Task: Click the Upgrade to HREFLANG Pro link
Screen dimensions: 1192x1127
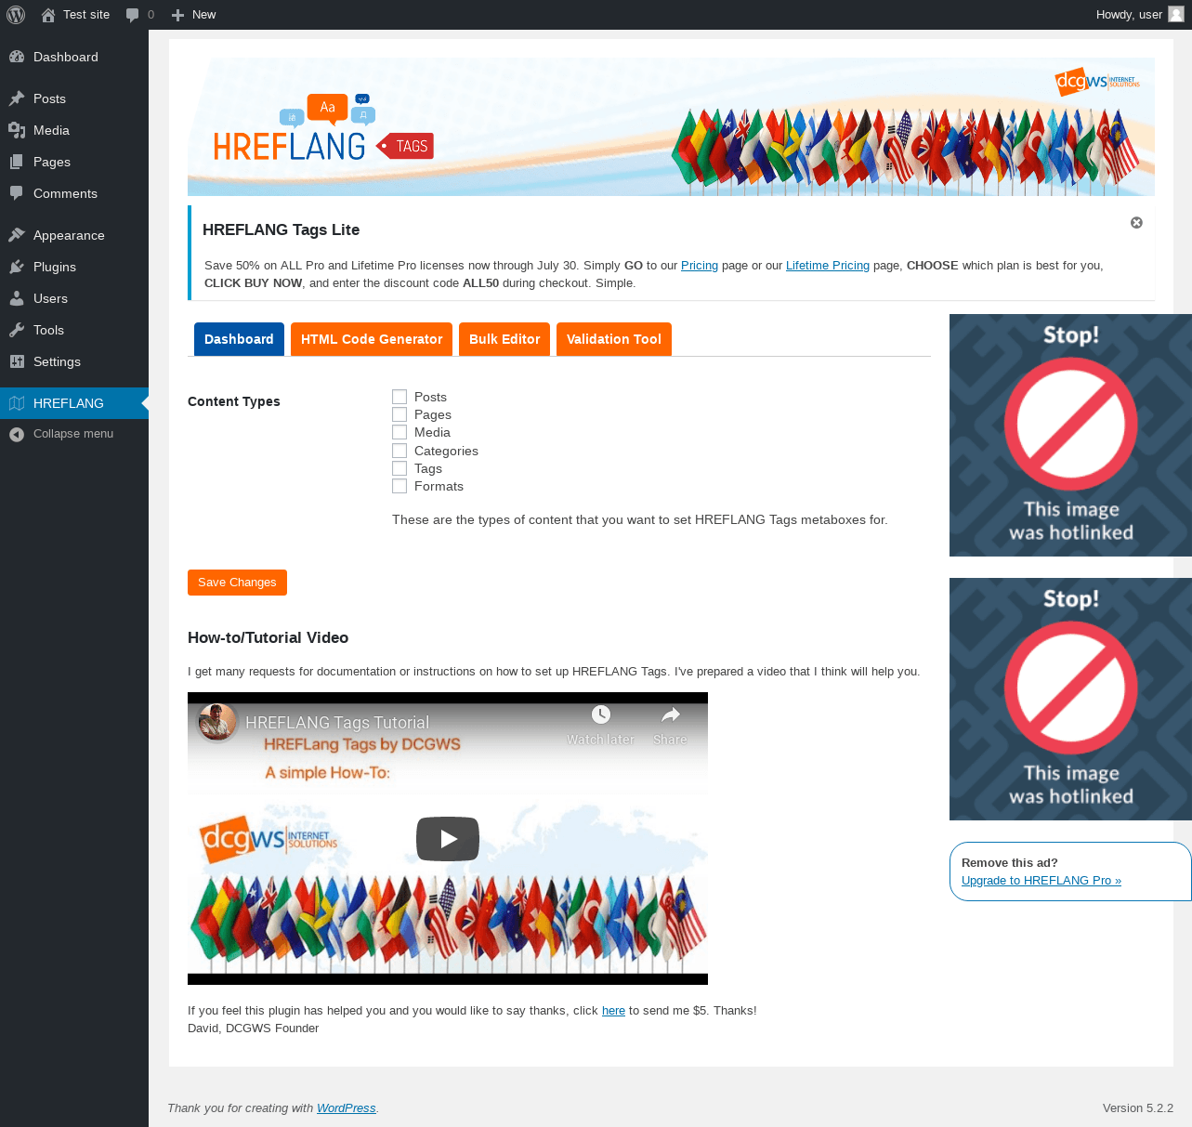Action: [x=1041, y=881]
